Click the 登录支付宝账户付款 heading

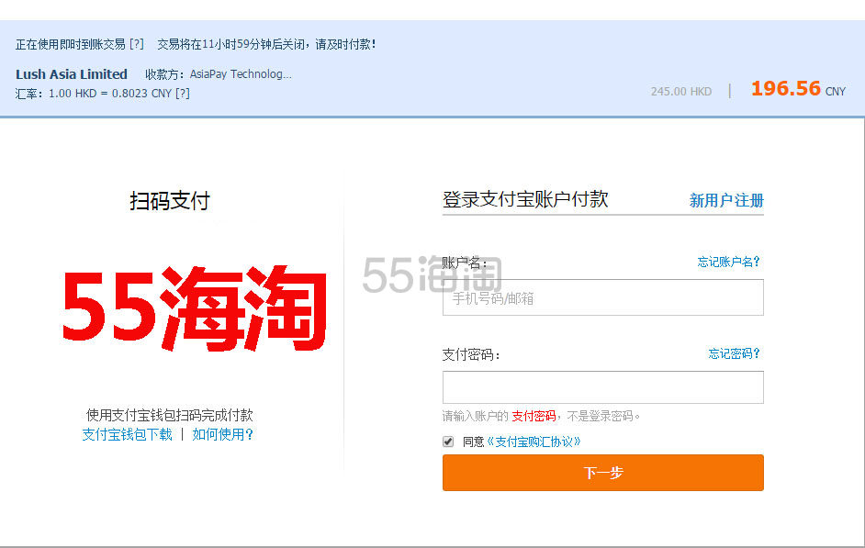tap(525, 199)
